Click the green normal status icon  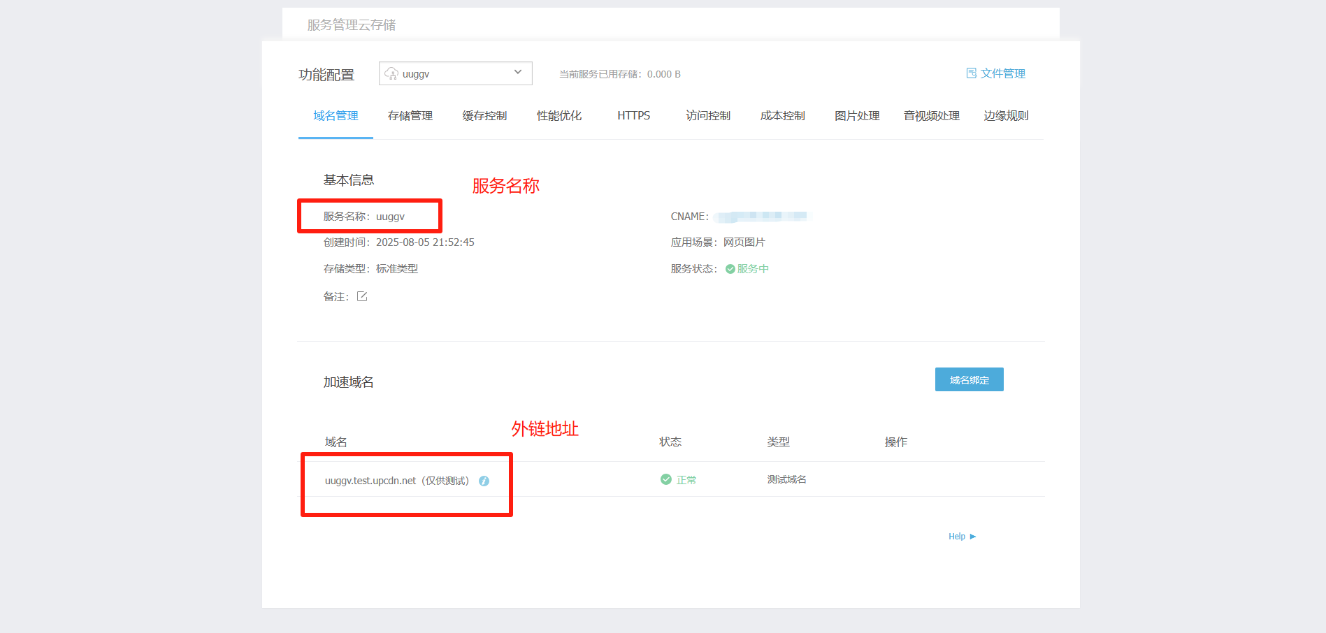(666, 479)
